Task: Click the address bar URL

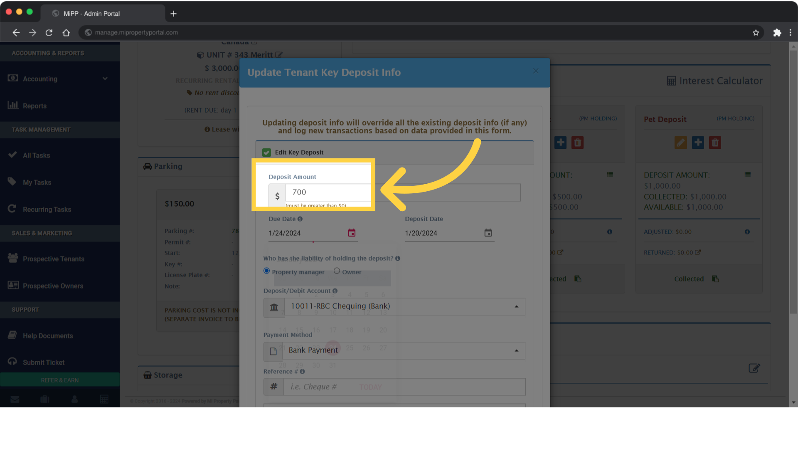Action: coord(136,32)
